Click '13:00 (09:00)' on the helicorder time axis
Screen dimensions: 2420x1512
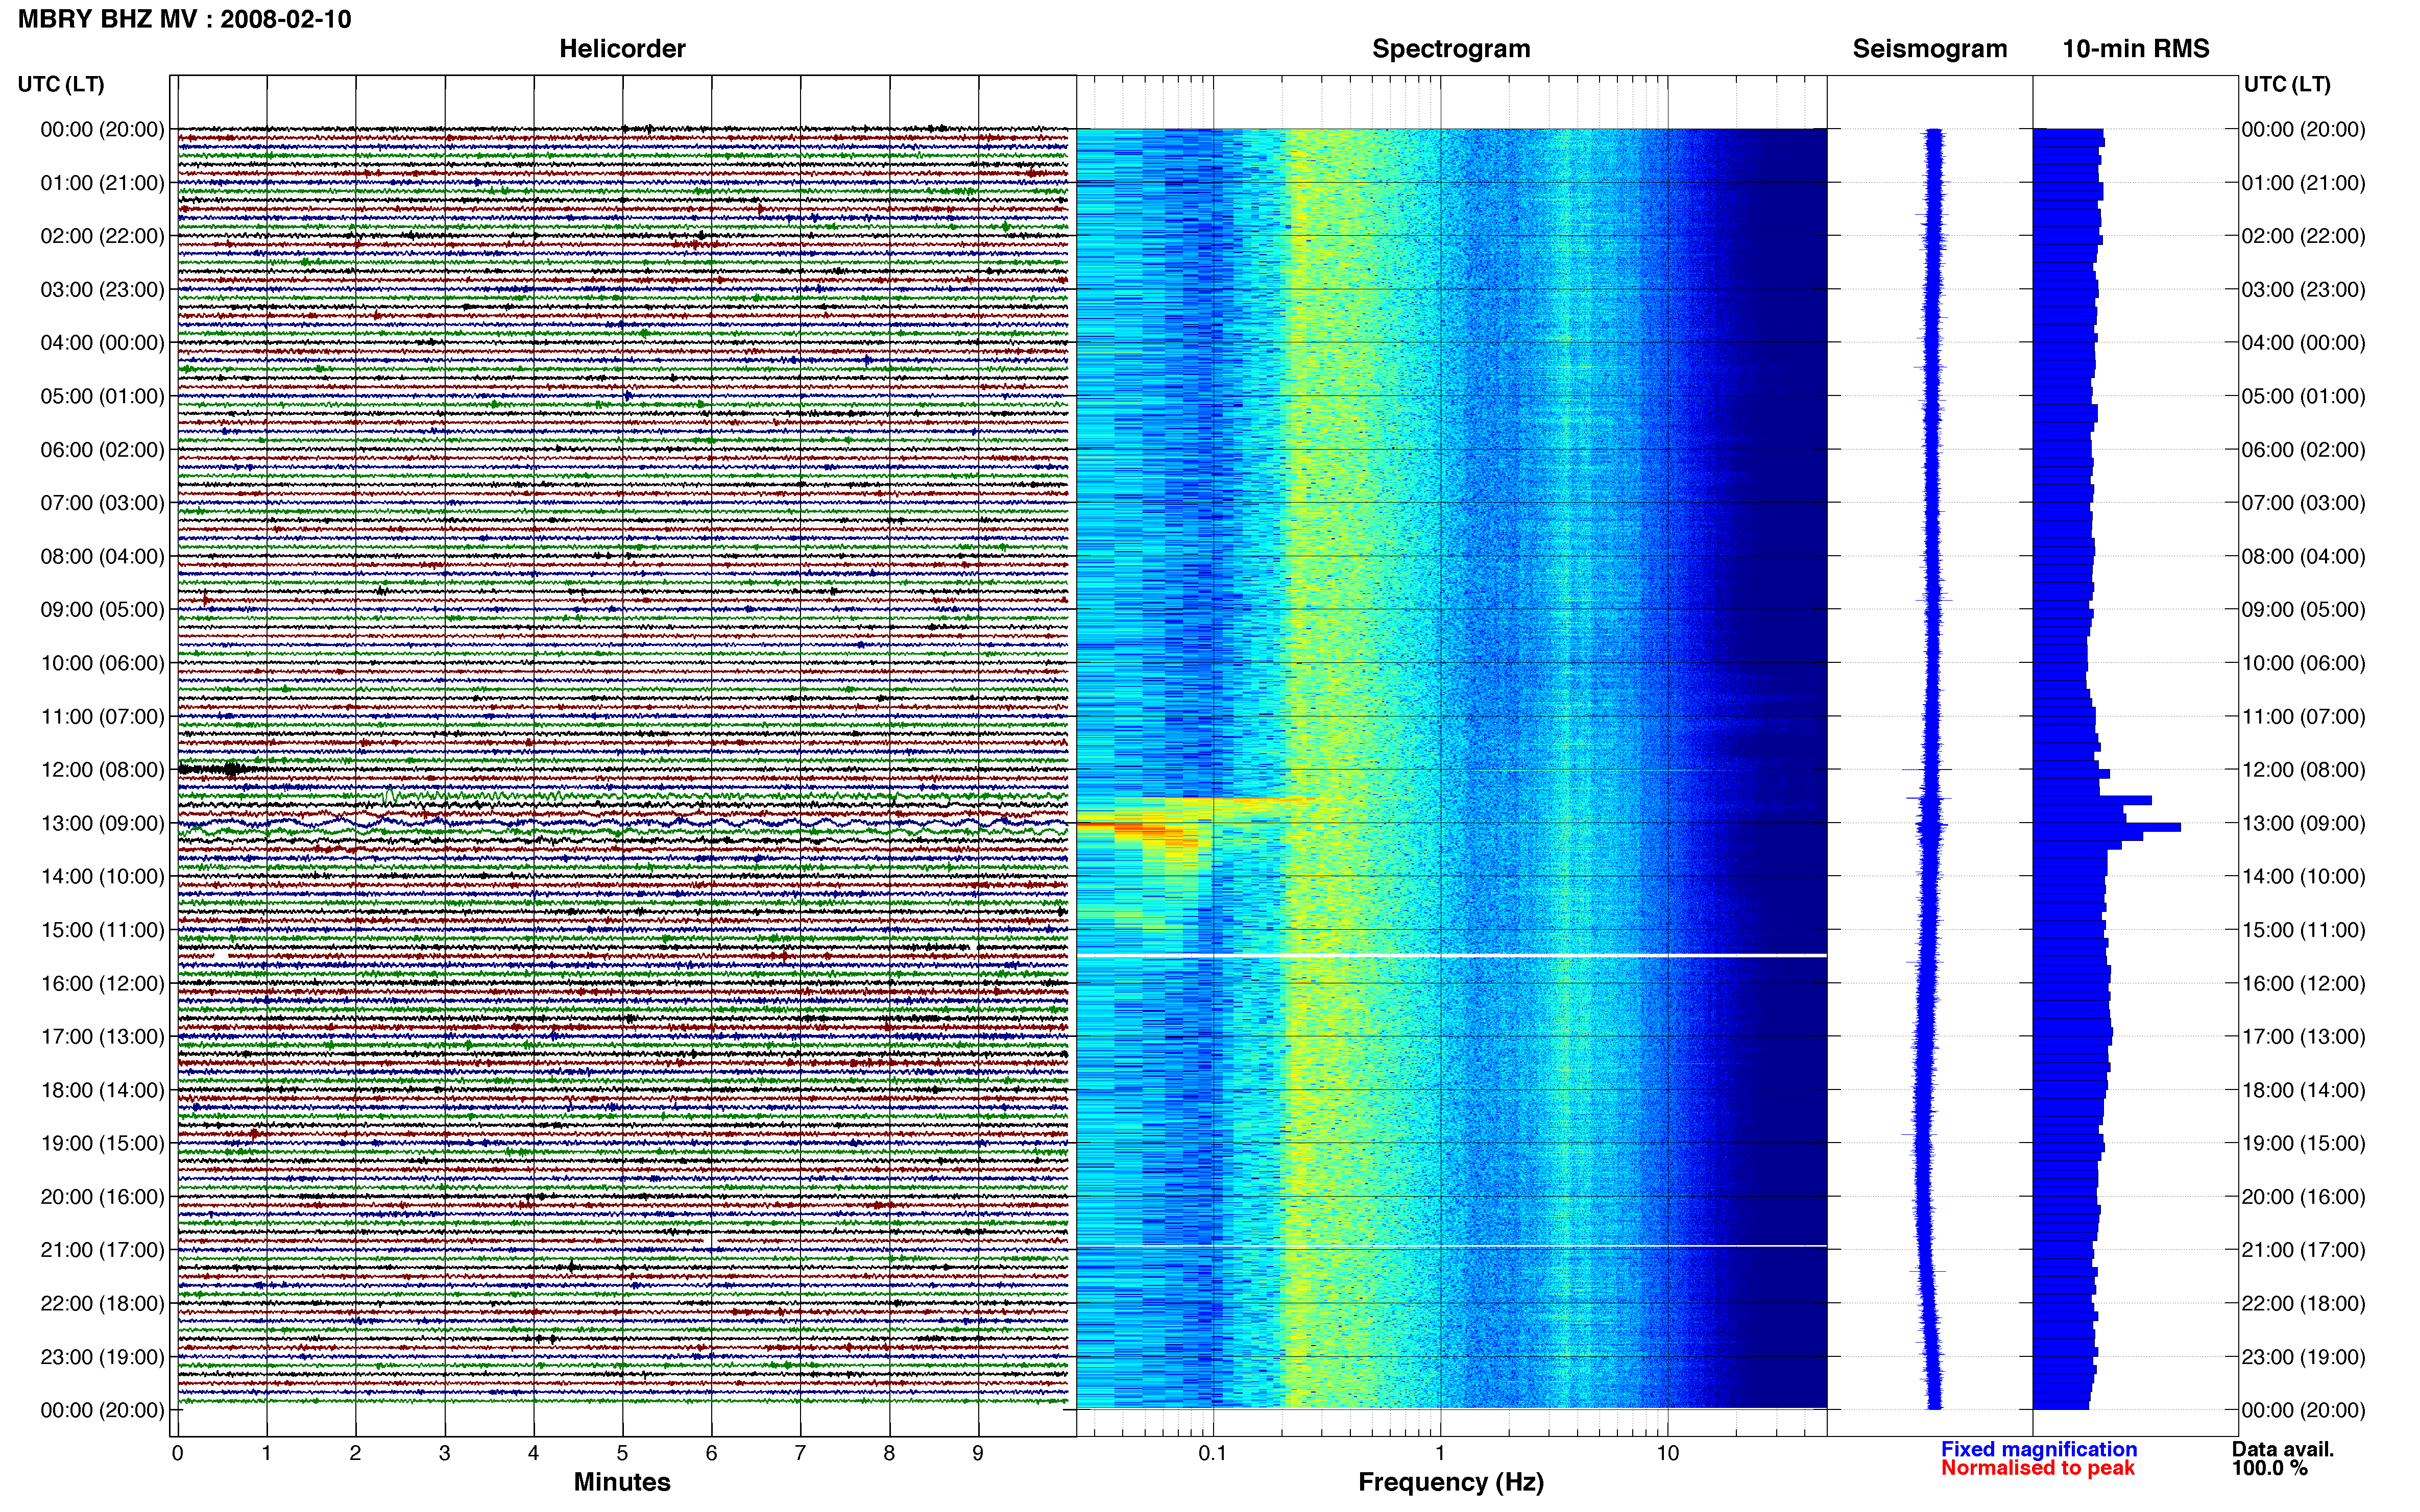click(x=102, y=824)
